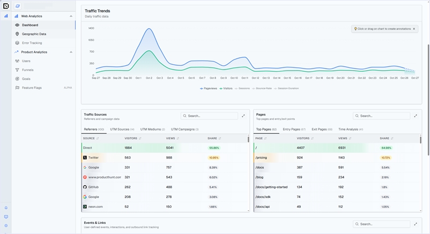Switch to the Entry Pages tab
This screenshot has width=430, height=234.
click(x=294, y=129)
